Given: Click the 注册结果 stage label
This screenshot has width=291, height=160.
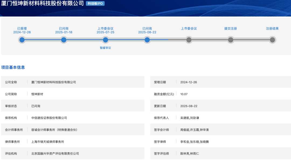Looking at the screenshot, I should 272,28.
